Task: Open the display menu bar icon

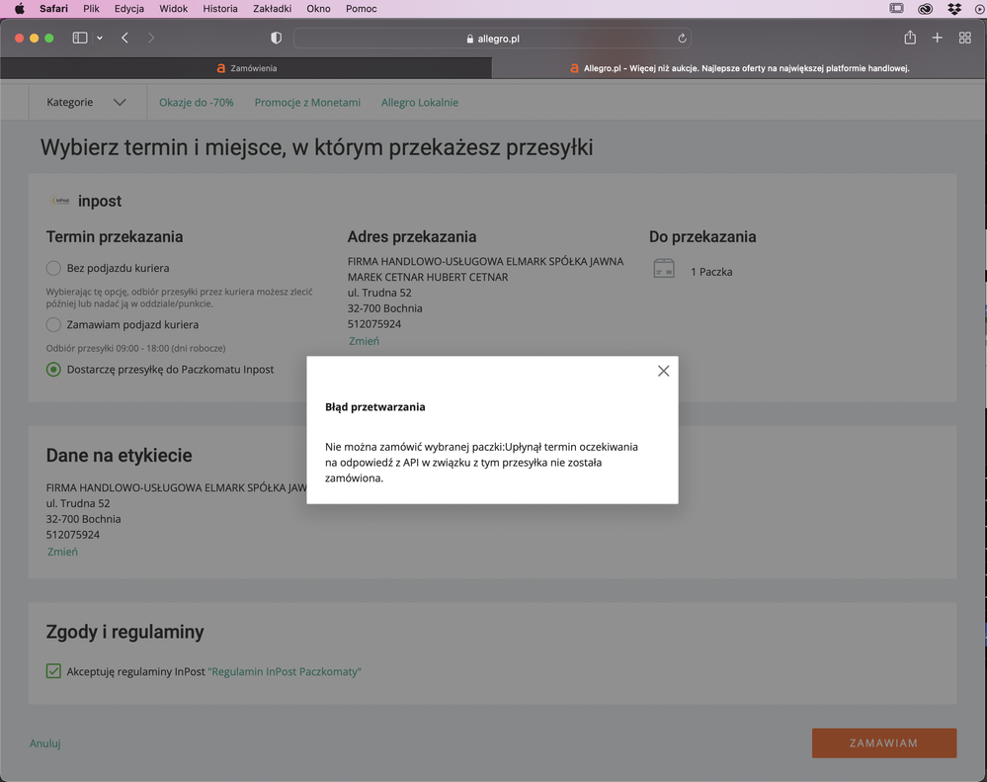Action: (896, 9)
